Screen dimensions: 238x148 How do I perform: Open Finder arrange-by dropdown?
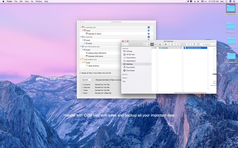pos(161,44)
